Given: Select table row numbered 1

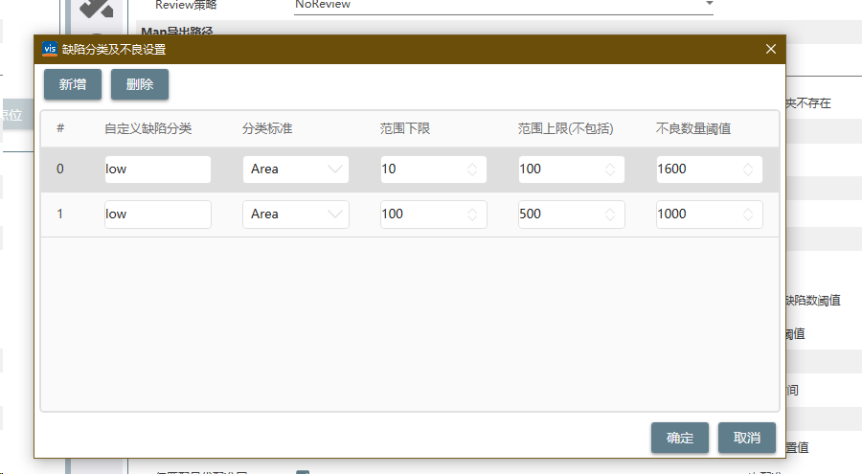Looking at the screenshot, I should [x=60, y=214].
